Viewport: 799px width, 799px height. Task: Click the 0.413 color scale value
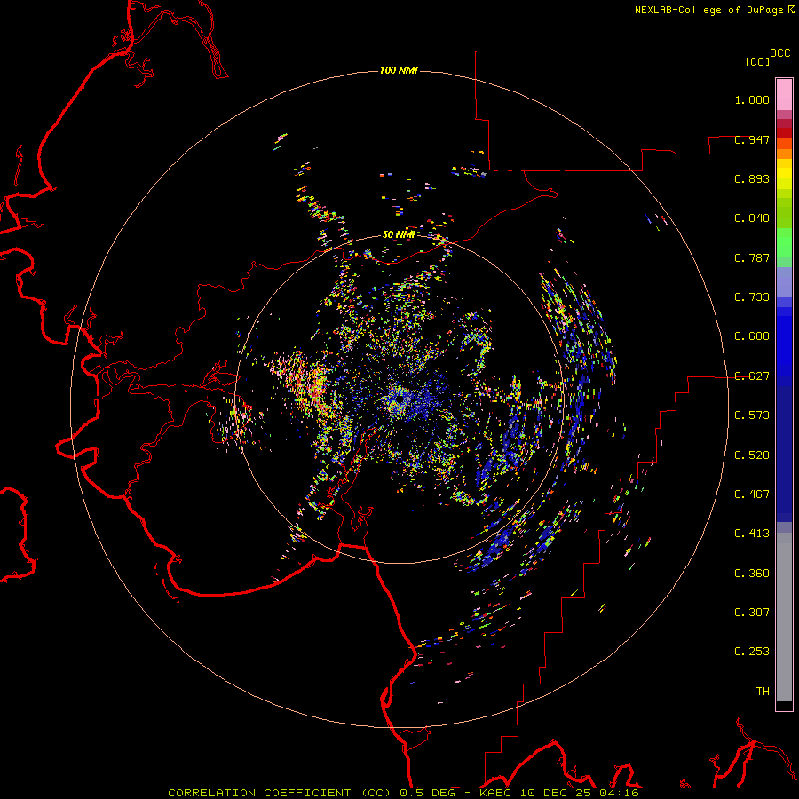tap(752, 534)
